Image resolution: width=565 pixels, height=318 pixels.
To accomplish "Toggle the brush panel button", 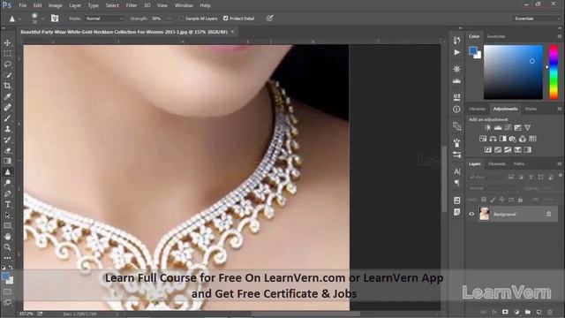I will coord(55,18).
